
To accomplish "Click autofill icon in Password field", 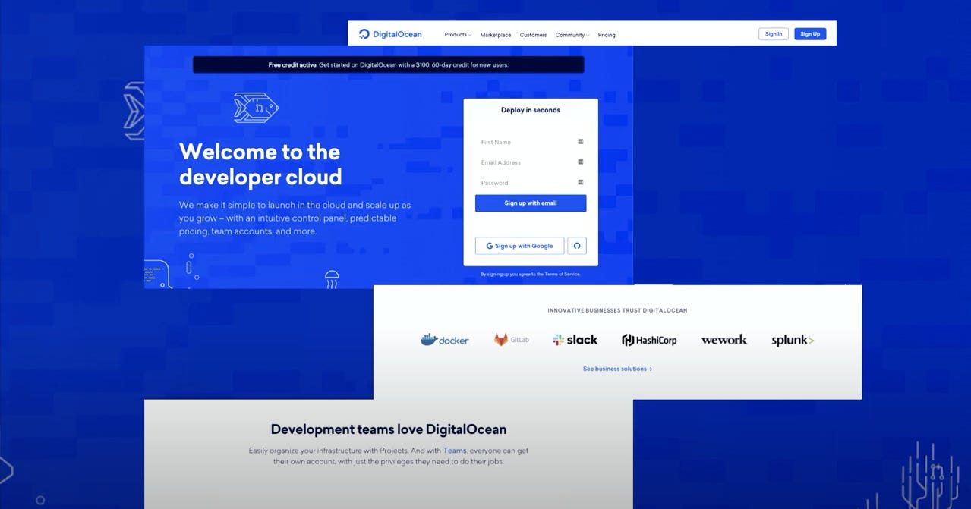I will [580, 182].
